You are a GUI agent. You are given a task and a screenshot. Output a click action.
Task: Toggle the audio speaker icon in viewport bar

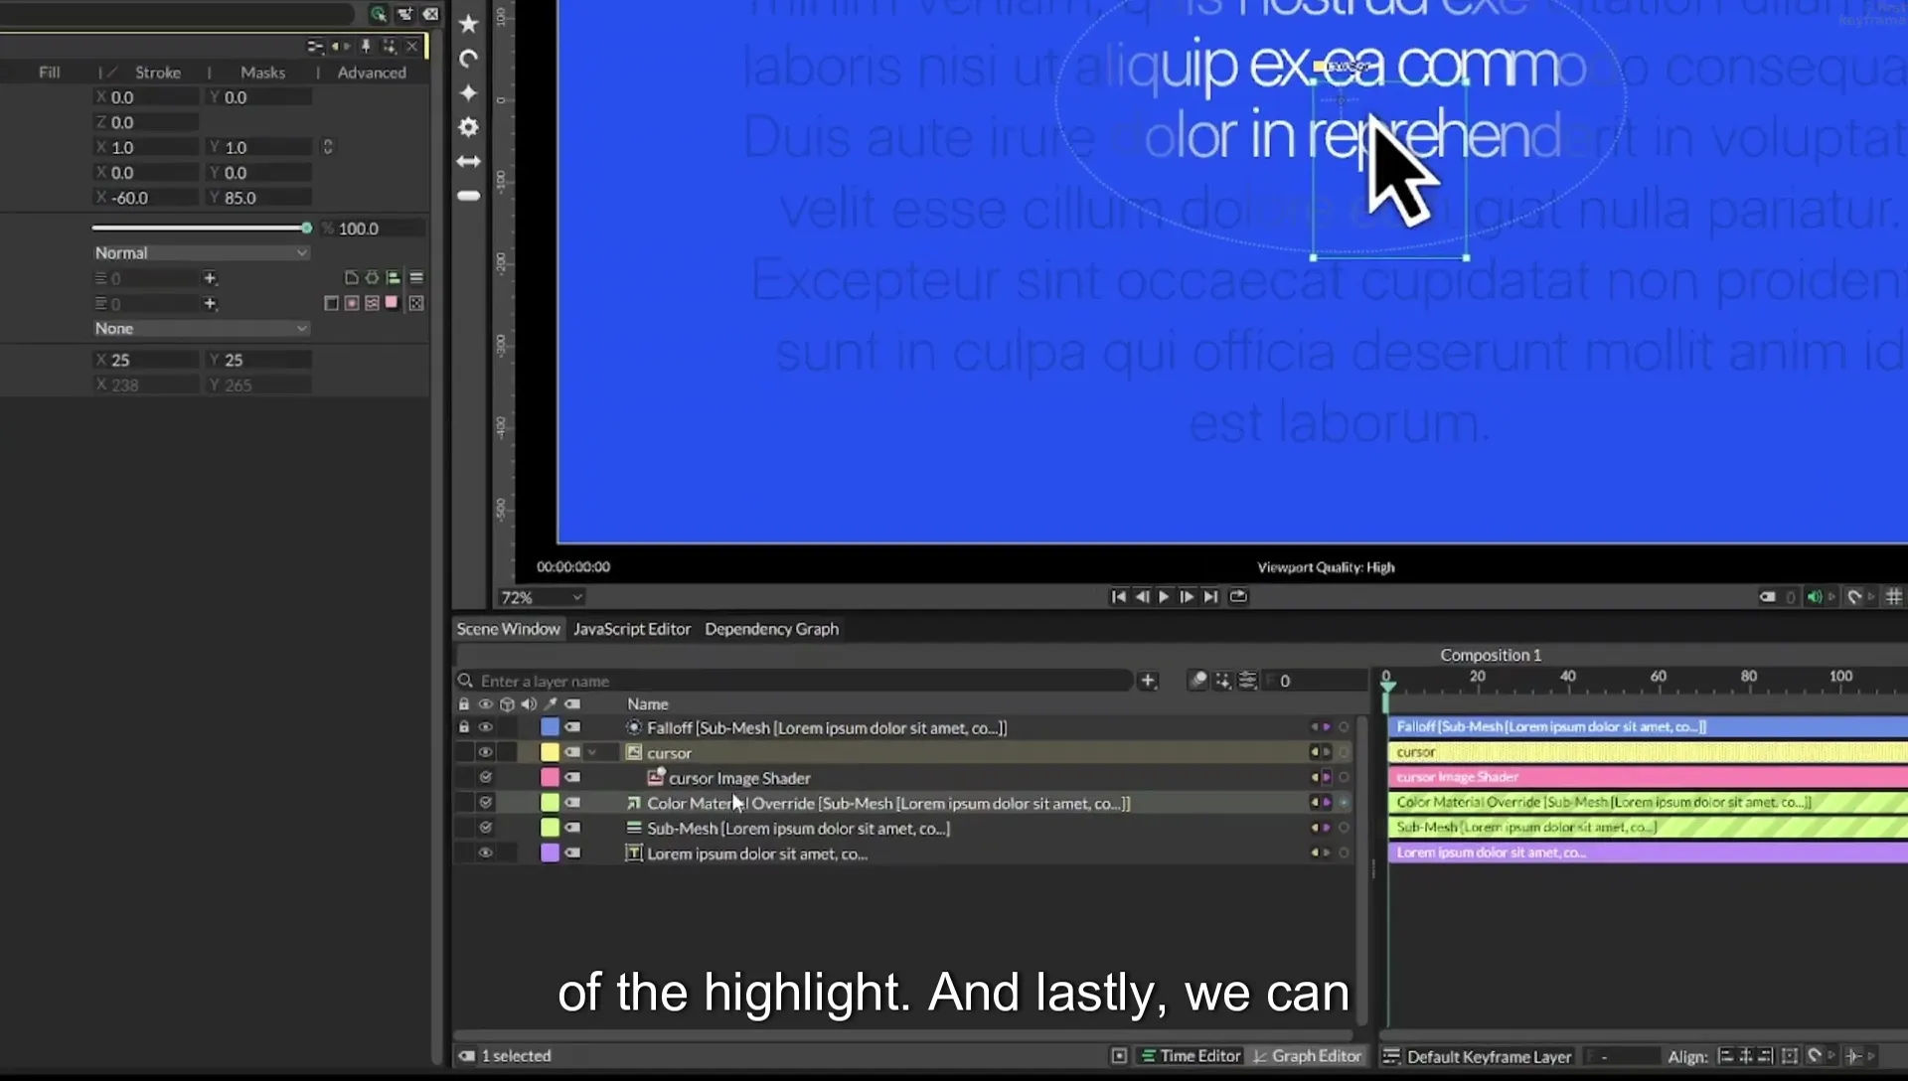click(x=1815, y=597)
